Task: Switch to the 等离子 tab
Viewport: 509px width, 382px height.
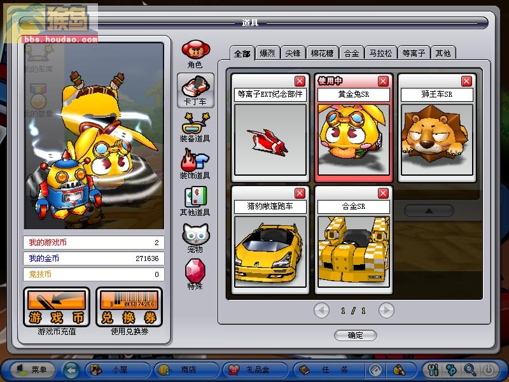Action: [x=414, y=53]
